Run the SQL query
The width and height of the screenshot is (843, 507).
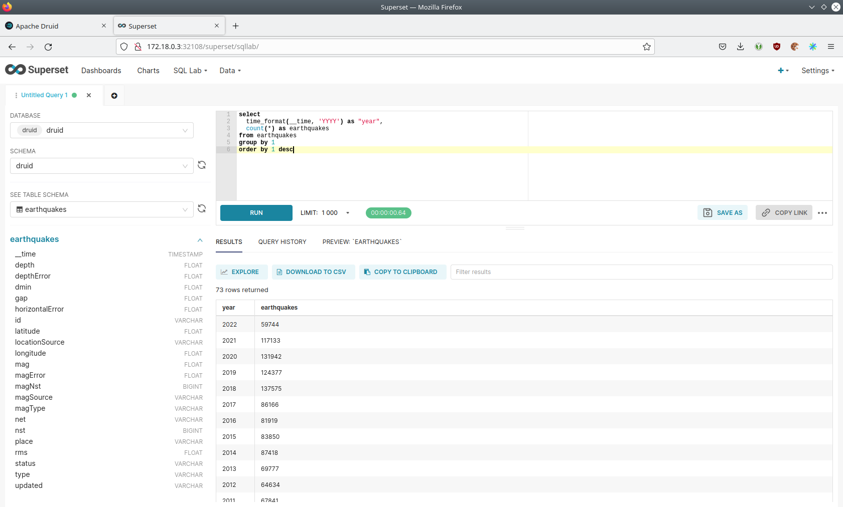256,213
